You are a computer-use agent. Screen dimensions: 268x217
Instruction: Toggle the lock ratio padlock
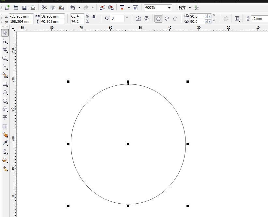click(x=94, y=17)
